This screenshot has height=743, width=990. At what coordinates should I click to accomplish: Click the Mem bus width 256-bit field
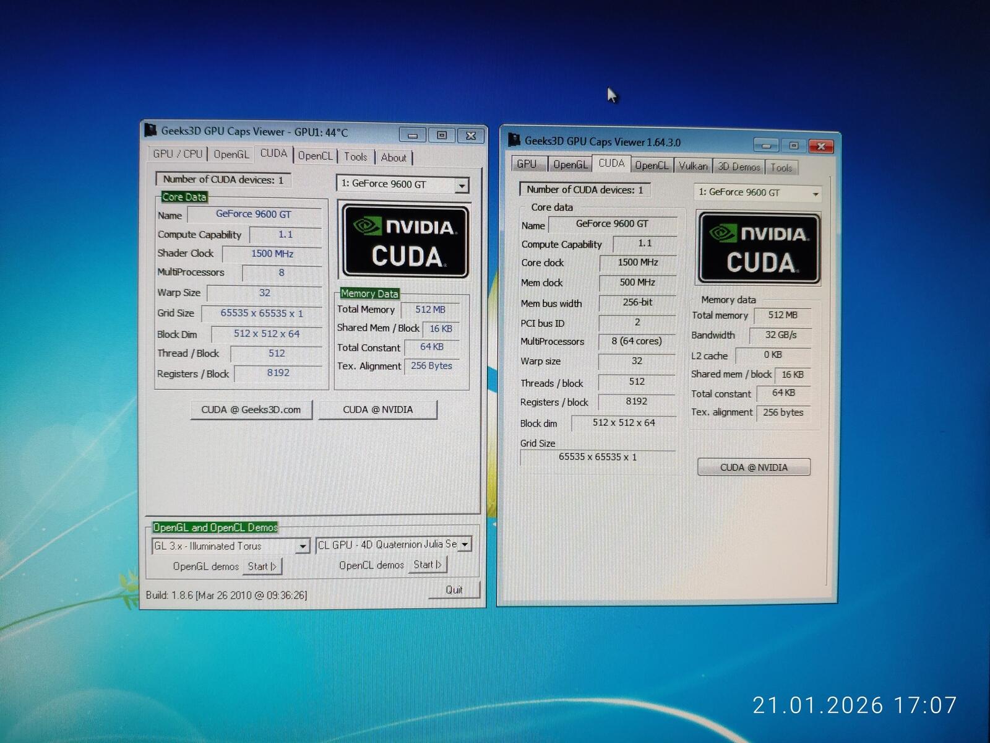tap(638, 302)
